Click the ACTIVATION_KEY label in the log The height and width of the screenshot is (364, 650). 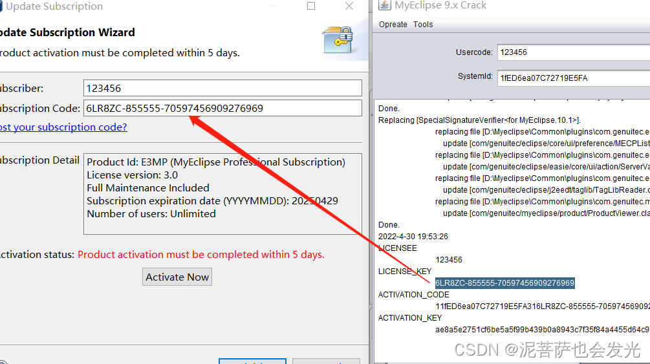(409, 318)
